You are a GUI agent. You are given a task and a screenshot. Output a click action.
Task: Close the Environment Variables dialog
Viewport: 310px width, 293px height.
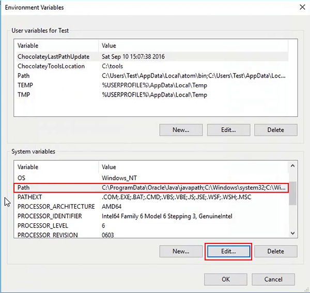pos(302,7)
